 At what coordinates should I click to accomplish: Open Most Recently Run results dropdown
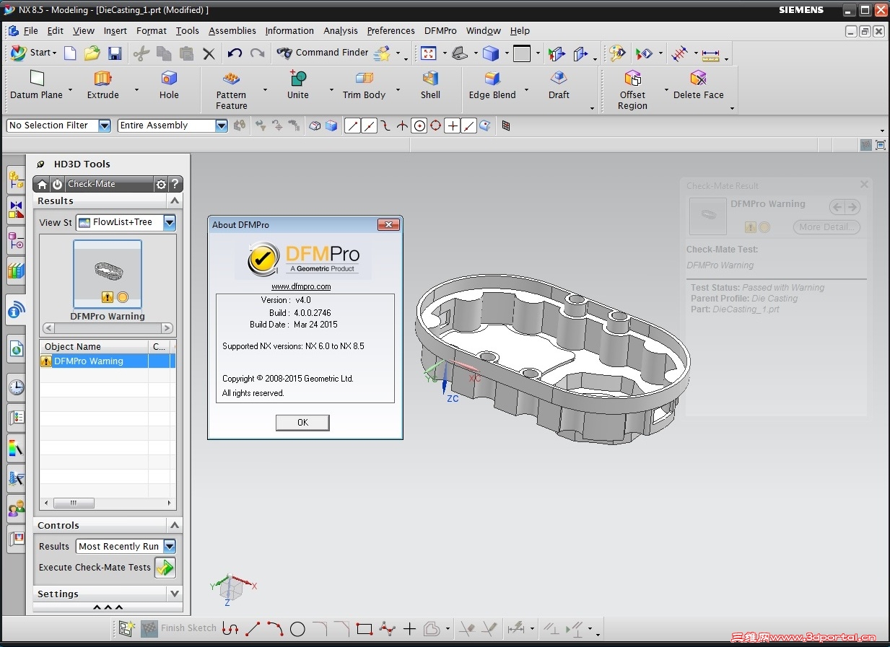pos(170,546)
